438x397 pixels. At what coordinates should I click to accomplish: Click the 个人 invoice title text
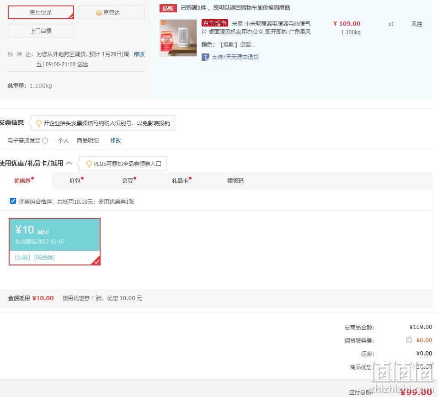pos(63,140)
